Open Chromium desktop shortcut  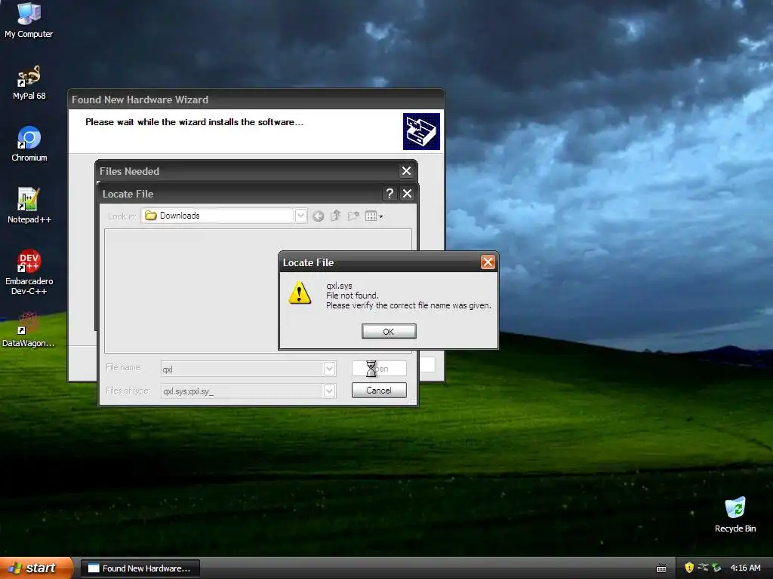tap(29, 144)
